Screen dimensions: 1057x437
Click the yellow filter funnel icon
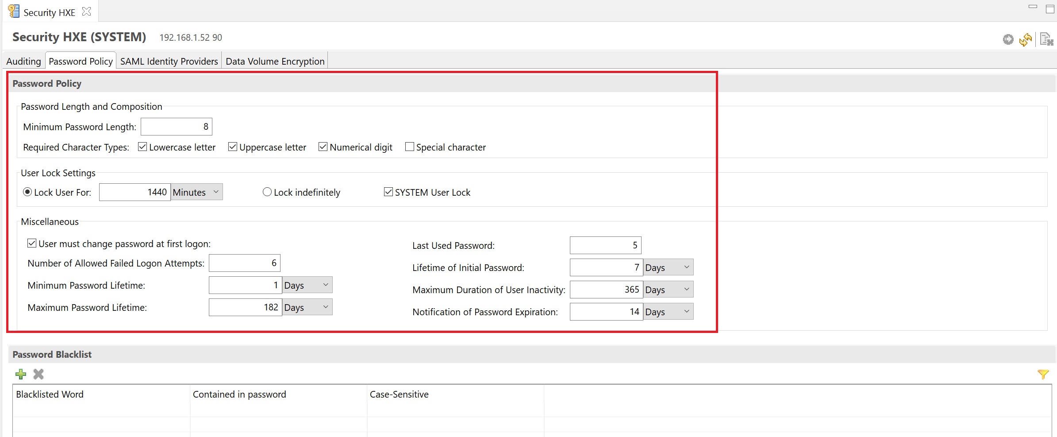click(x=1043, y=375)
